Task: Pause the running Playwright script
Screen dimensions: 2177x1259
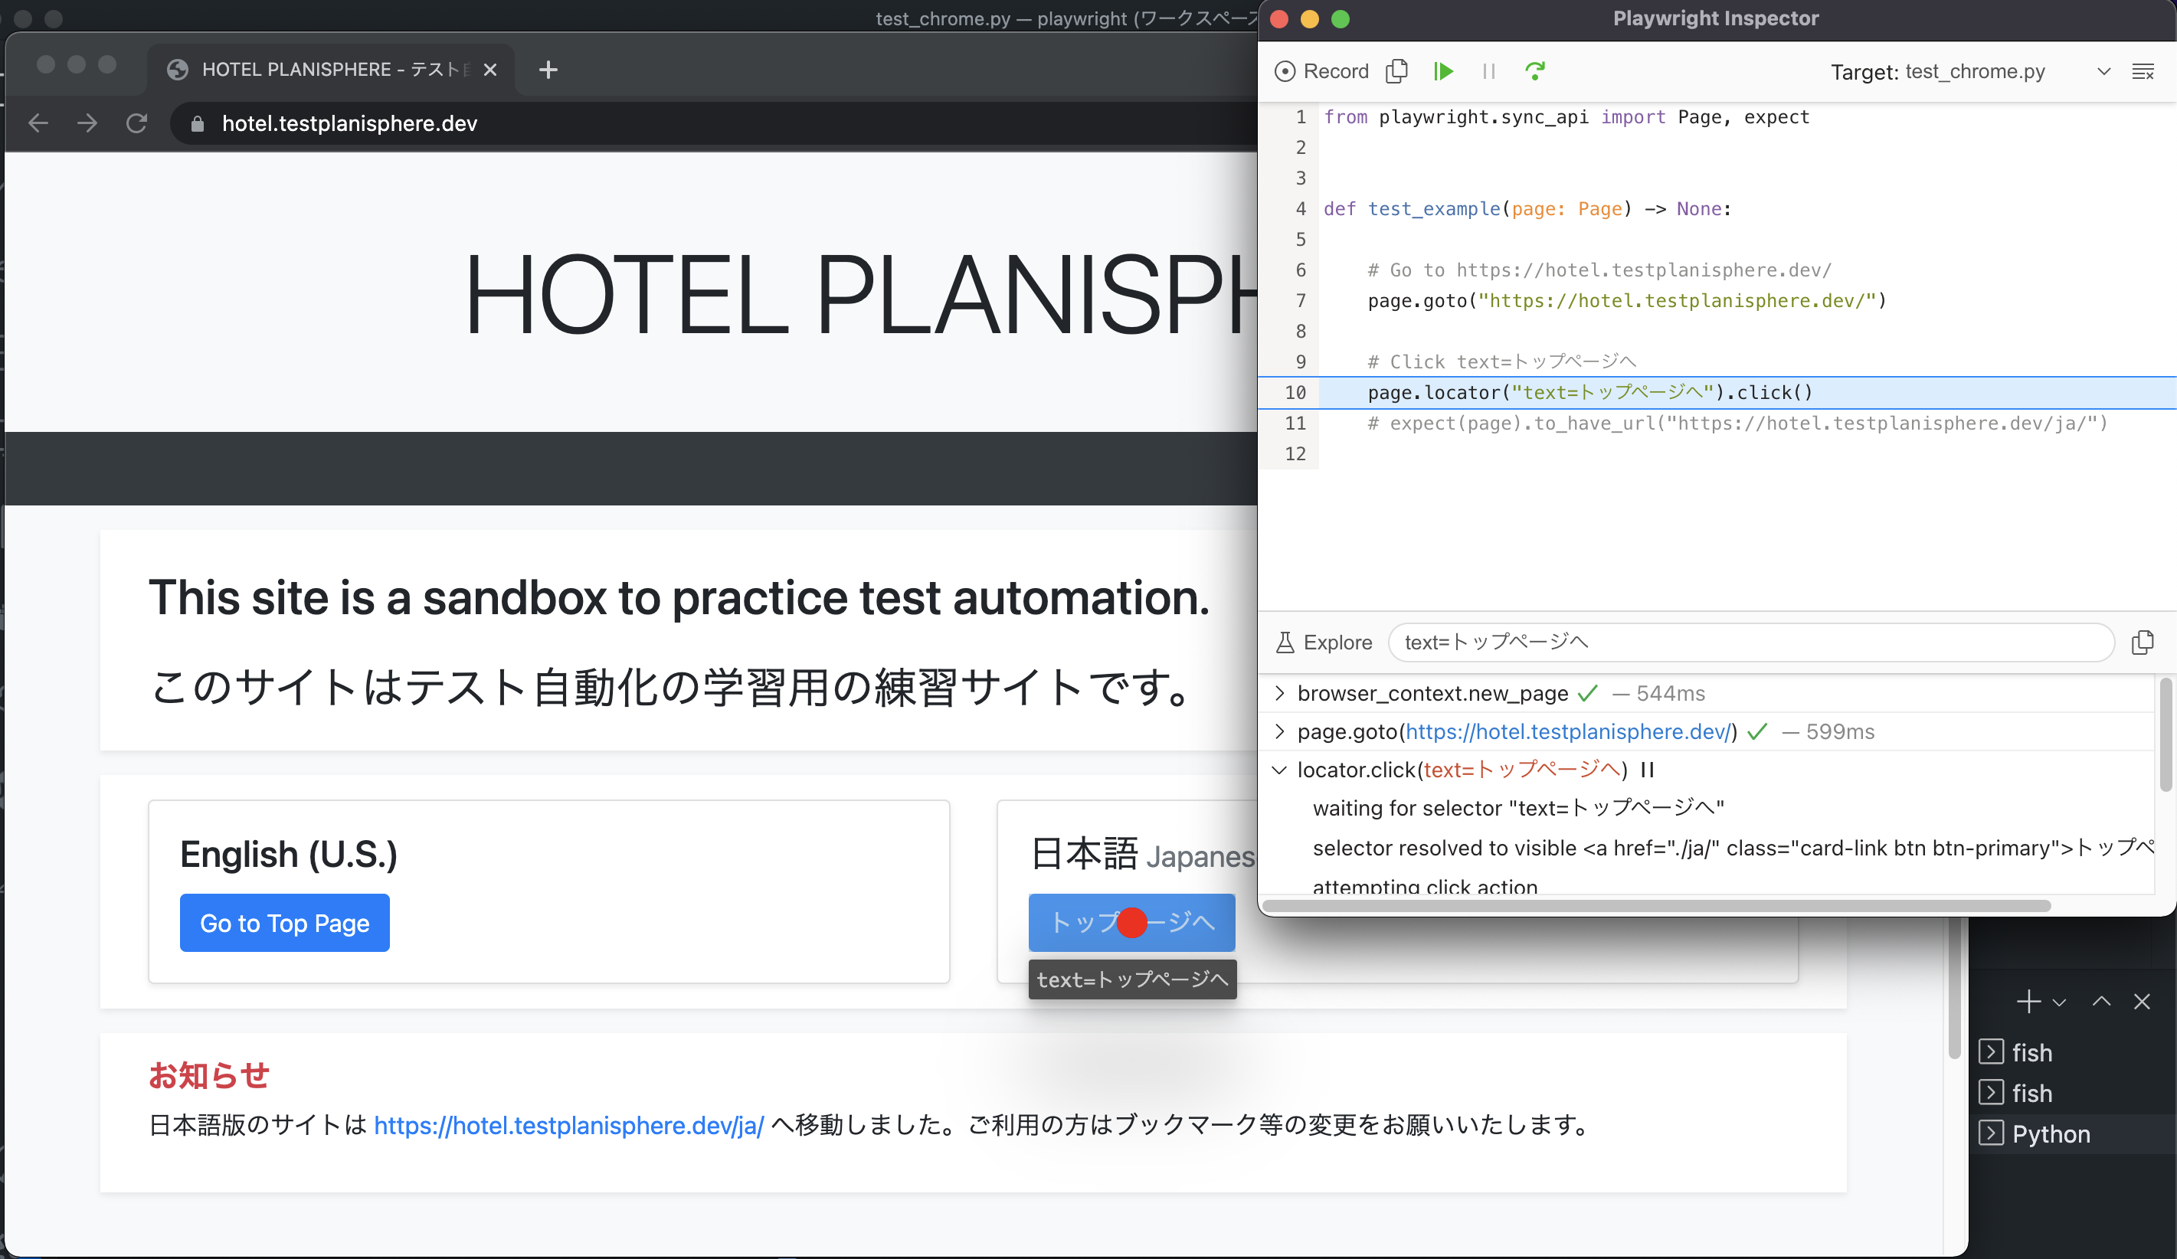Action: (1488, 70)
